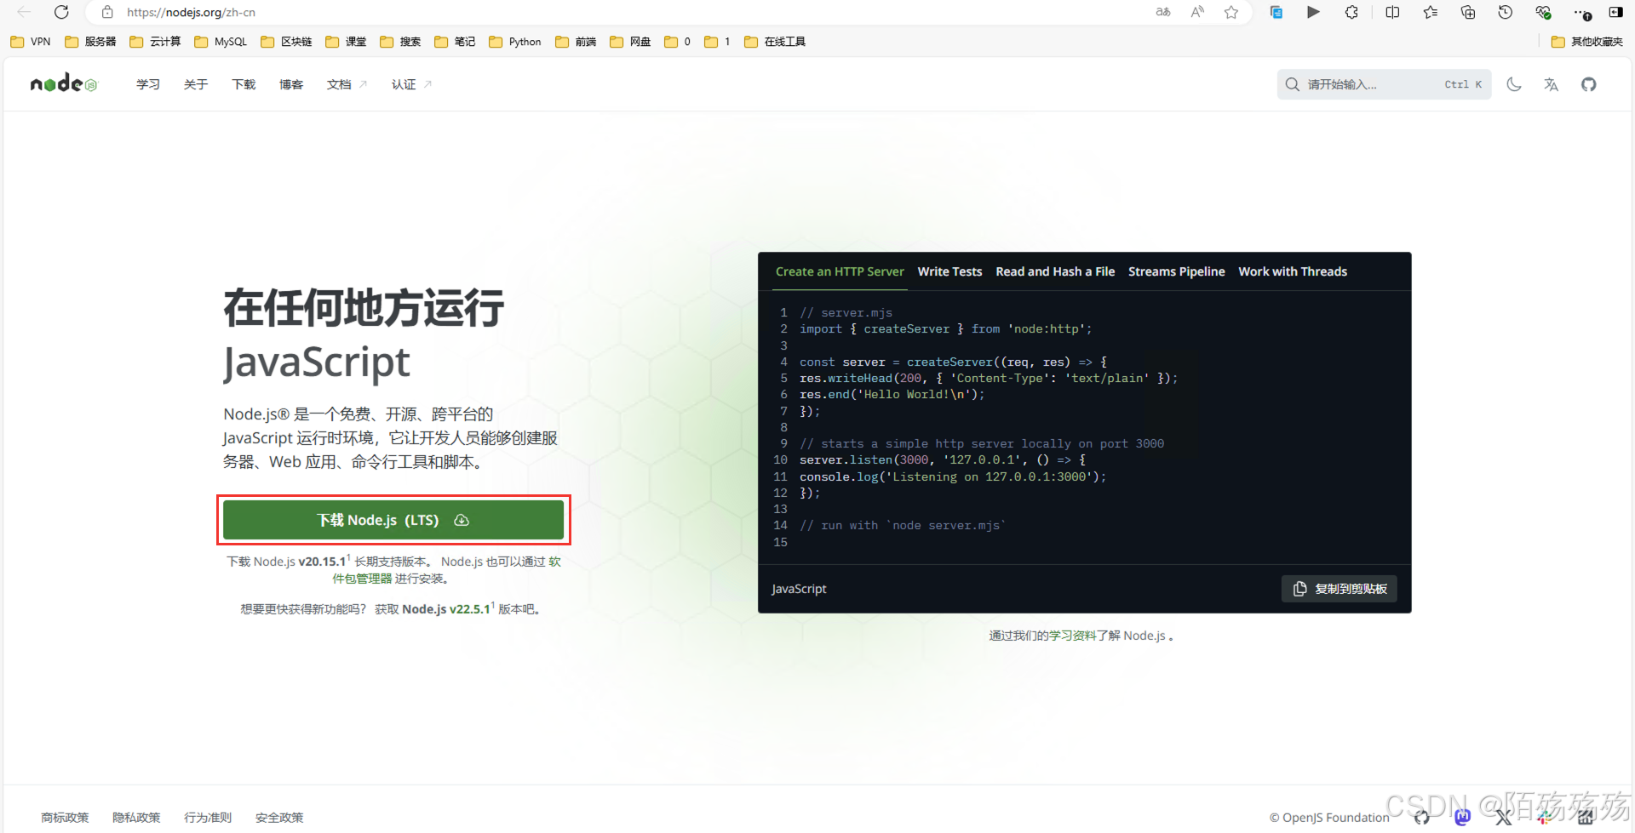This screenshot has width=1635, height=833.
Task: Click the 复制到剪贴板 copy button
Action: point(1340,589)
